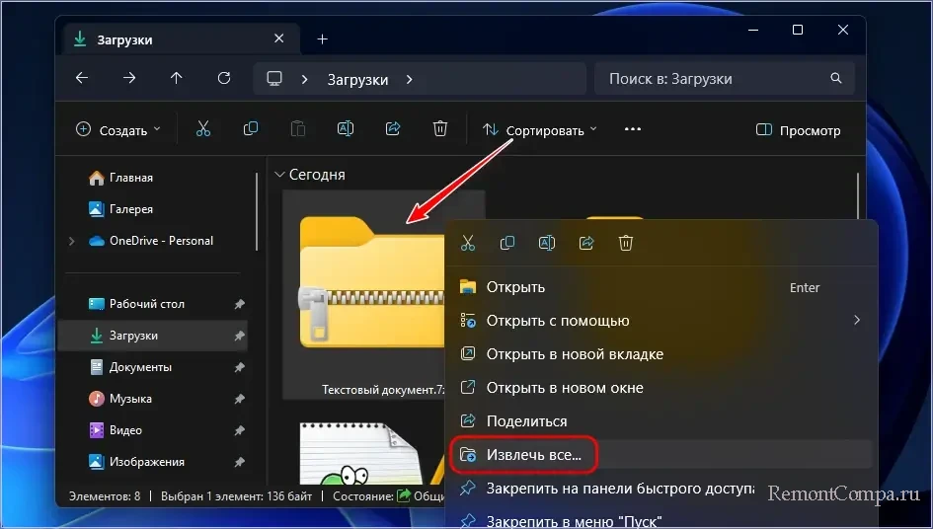Open the See more ellipsis menu
Image resolution: width=933 pixels, height=529 pixels.
633,129
